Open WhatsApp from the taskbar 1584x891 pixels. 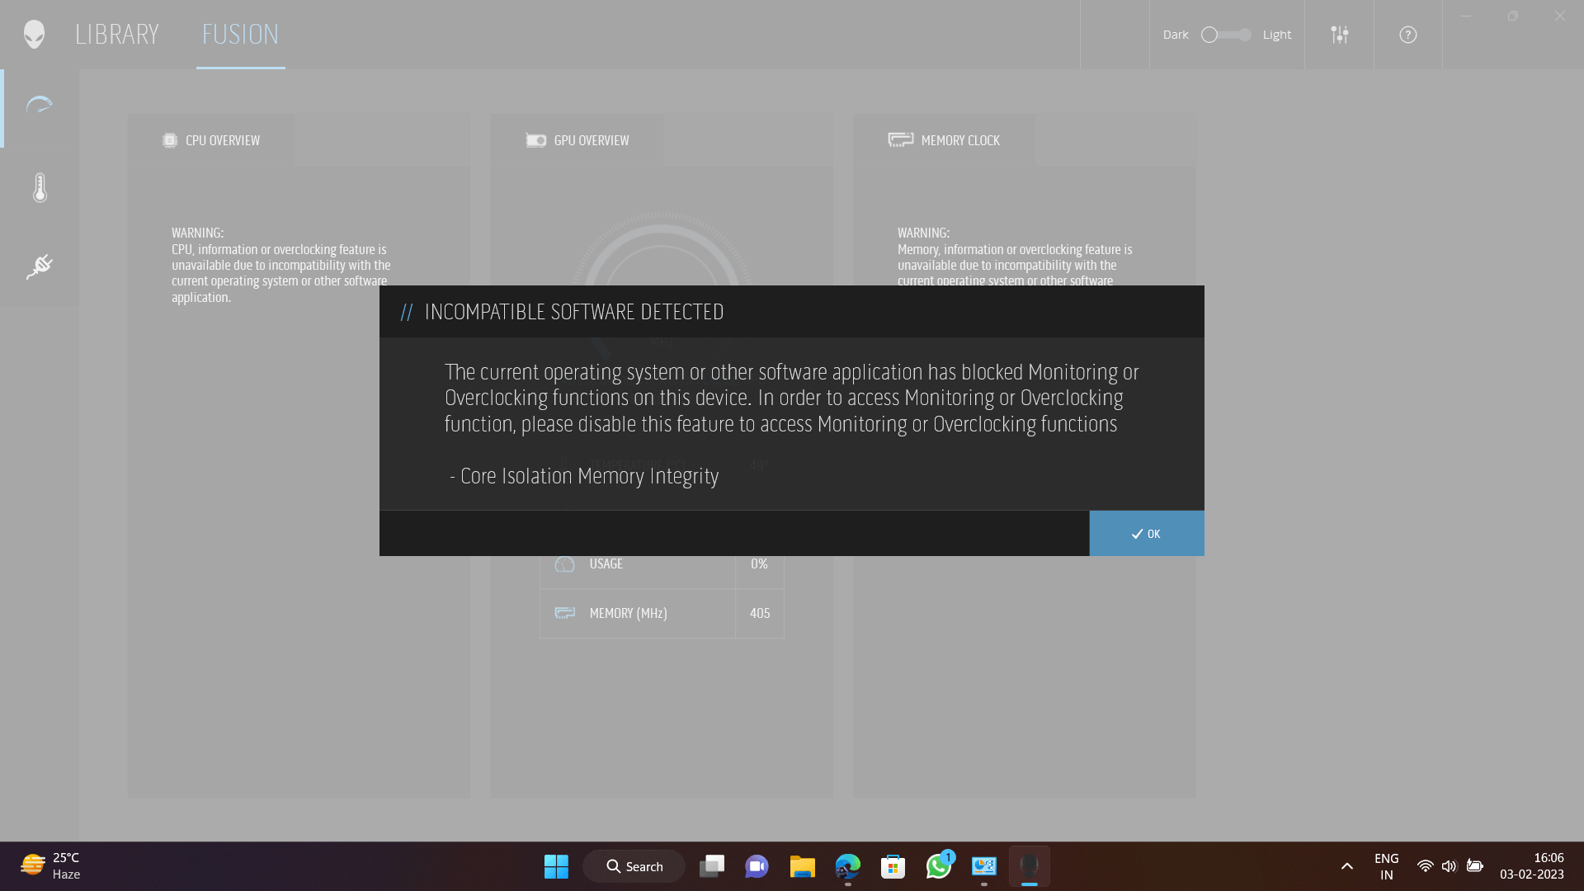point(938,866)
